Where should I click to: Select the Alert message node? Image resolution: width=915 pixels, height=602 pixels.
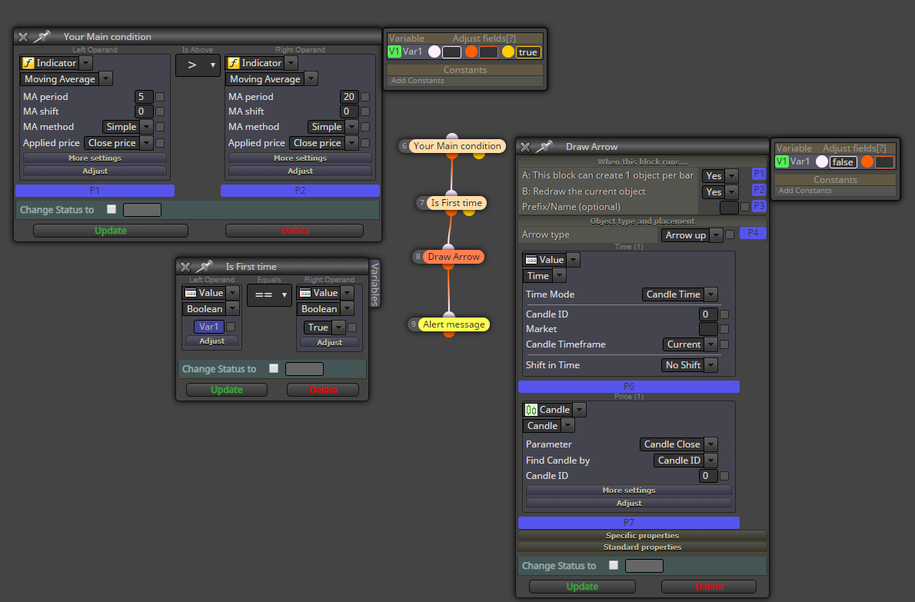click(454, 324)
